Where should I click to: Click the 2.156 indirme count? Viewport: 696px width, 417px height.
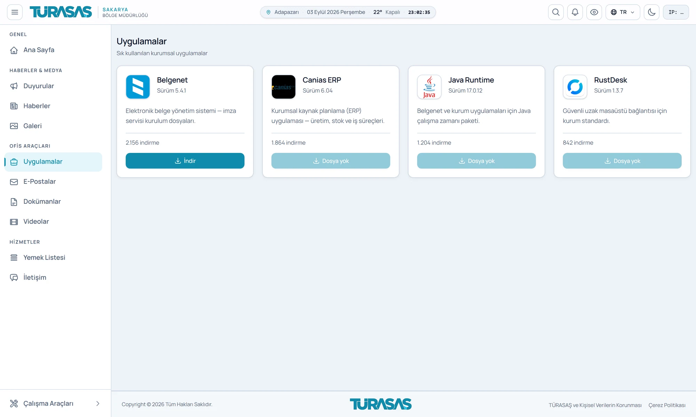[x=142, y=143]
